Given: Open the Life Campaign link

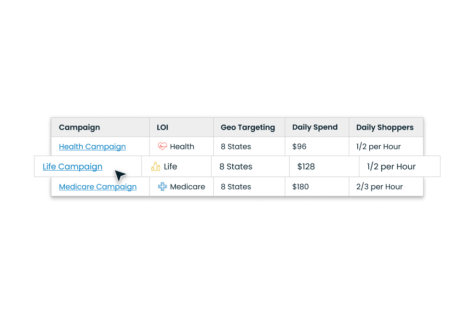Looking at the screenshot, I should point(72,166).
